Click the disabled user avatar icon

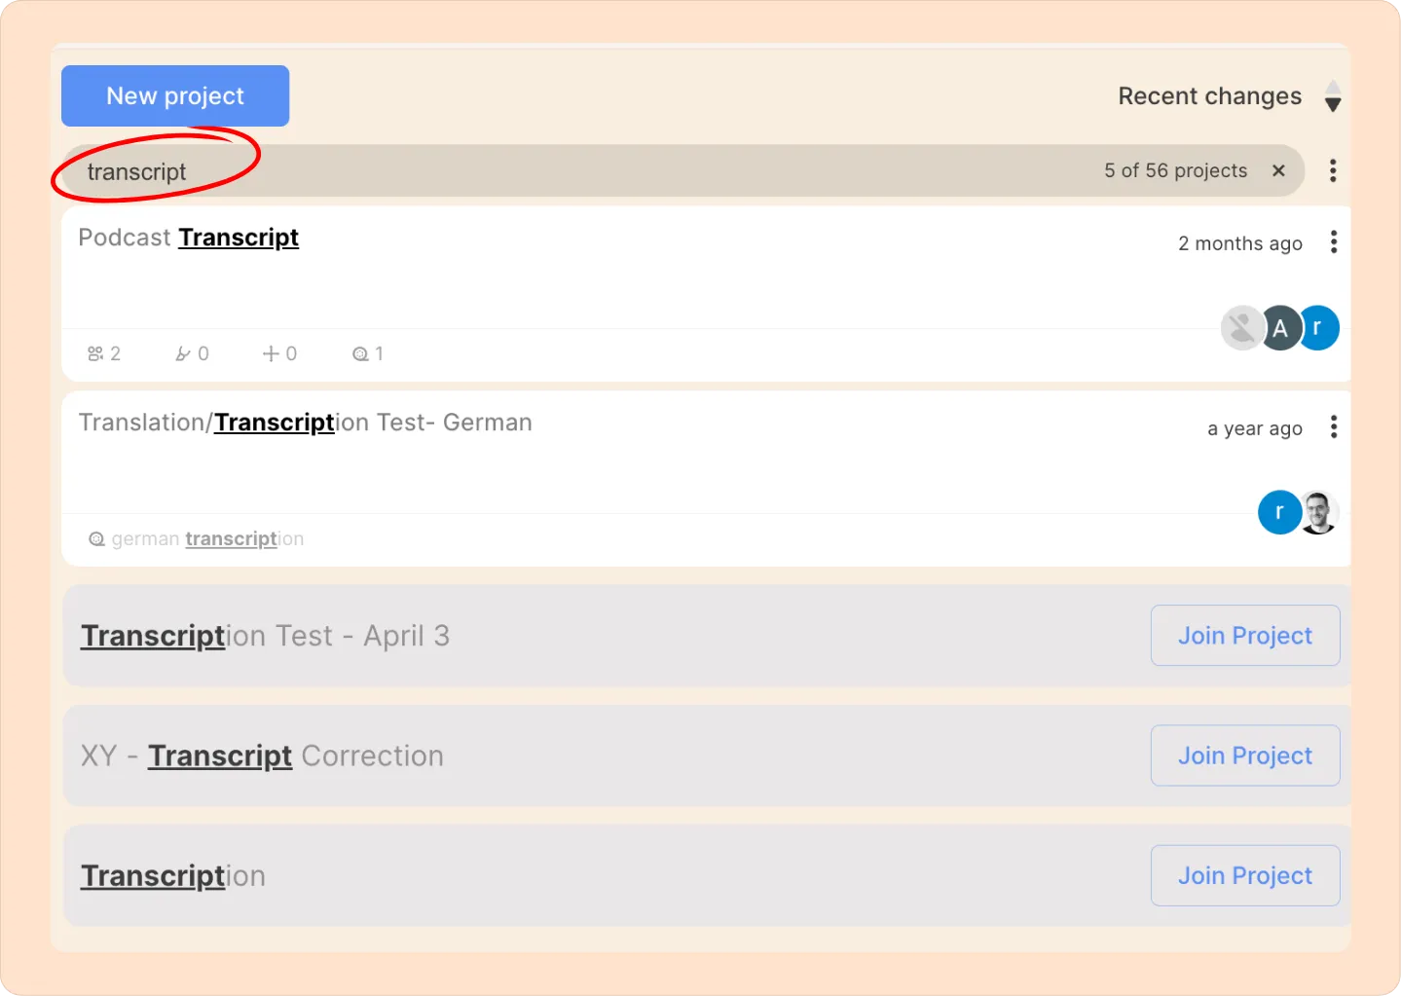1242,328
